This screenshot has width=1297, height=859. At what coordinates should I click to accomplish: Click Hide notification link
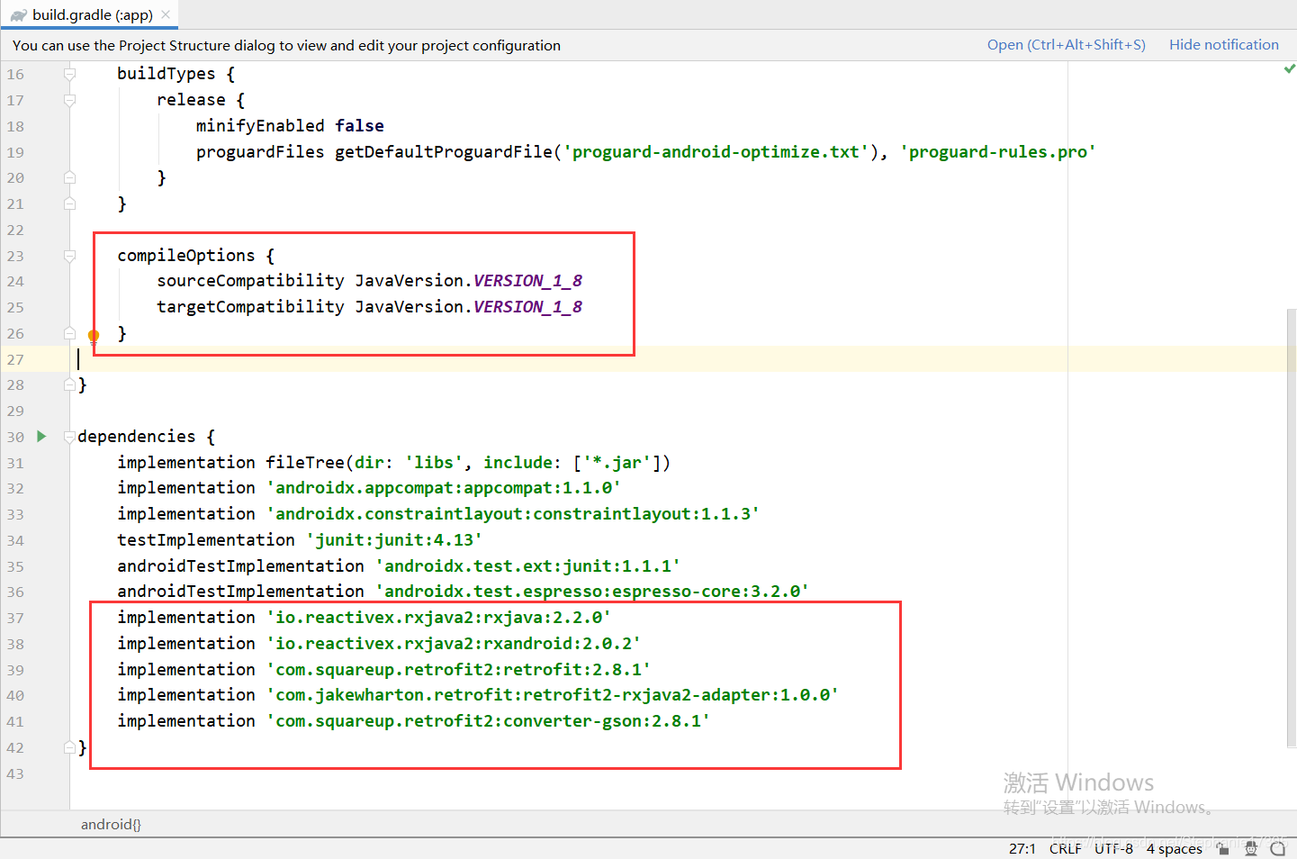point(1223,45)
